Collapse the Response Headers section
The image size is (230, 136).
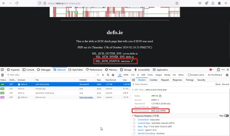[133, 116]
